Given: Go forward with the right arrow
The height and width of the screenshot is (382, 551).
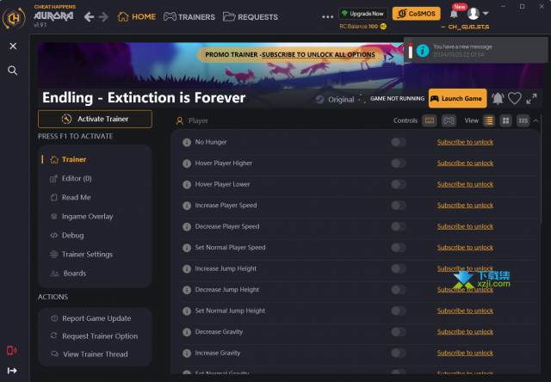Looking at the screenshot, I should 103,17.
